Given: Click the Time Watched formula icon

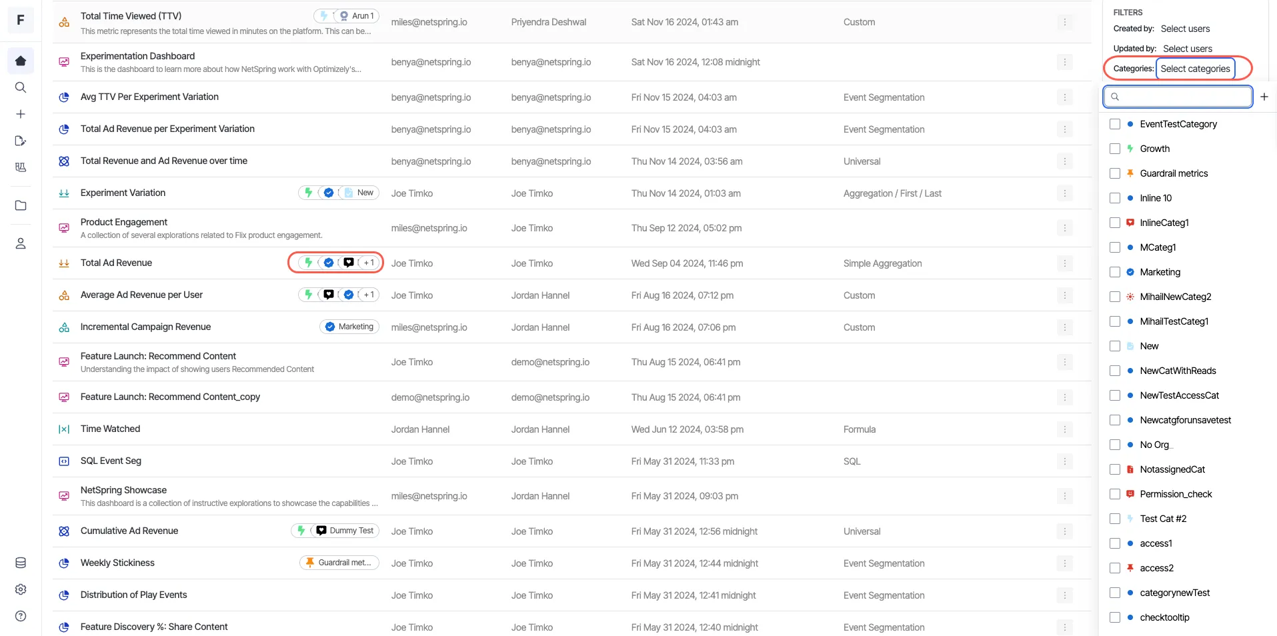Looking at the screenshot, I should [64, 429].
